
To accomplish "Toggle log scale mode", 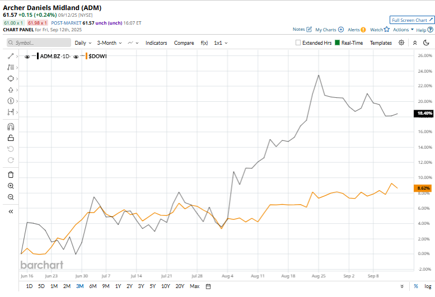I will tap(428, 286).
